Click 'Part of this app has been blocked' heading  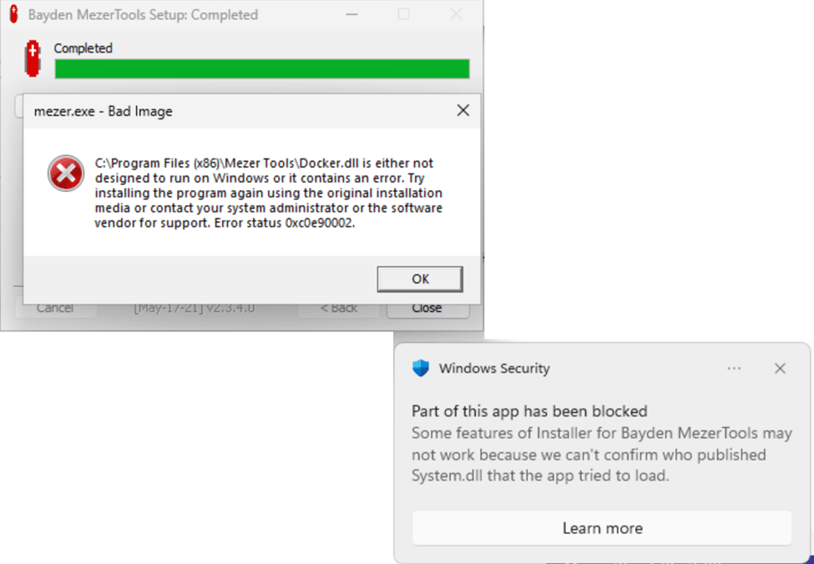[529, 411]
